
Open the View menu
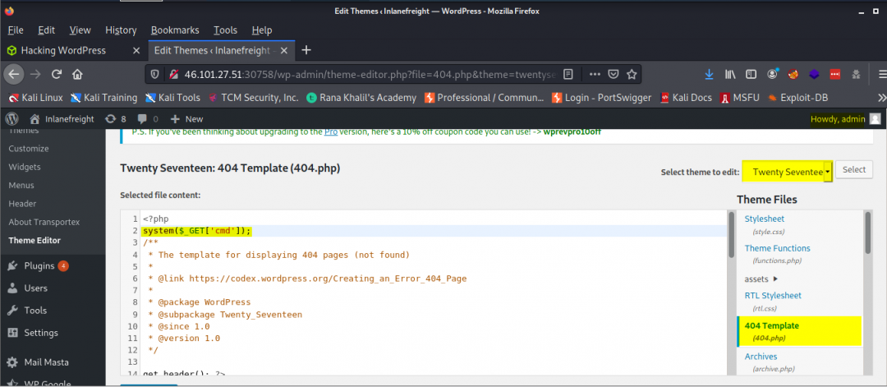point(80,30)
